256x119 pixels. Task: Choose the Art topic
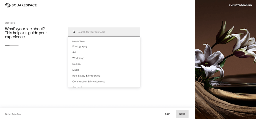tap(74, 52)
